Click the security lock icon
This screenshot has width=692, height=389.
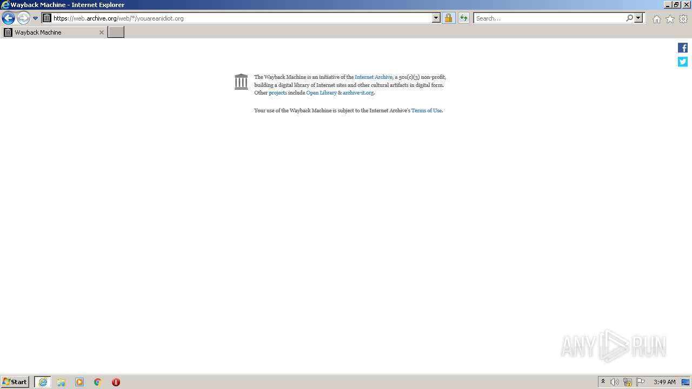[448, 18]
